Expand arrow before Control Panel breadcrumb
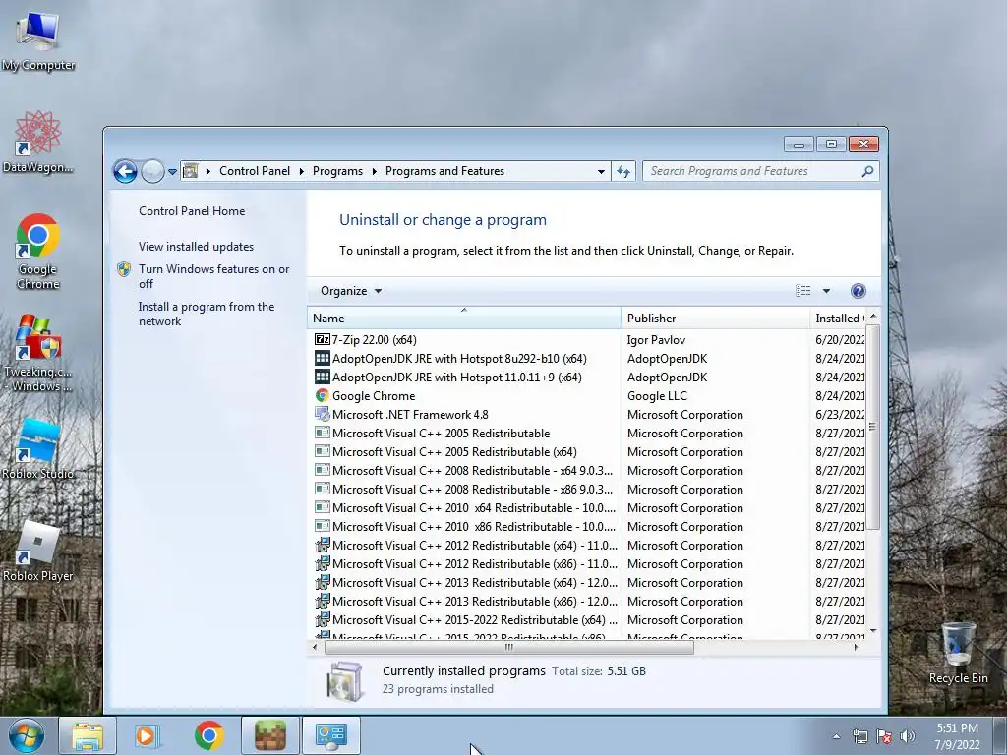 coord(208,171)
